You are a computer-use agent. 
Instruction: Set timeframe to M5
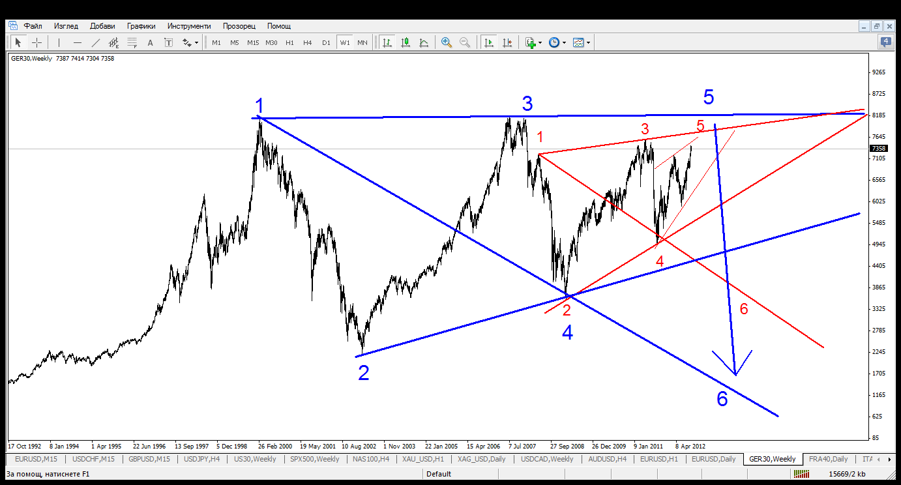[235, 42]
